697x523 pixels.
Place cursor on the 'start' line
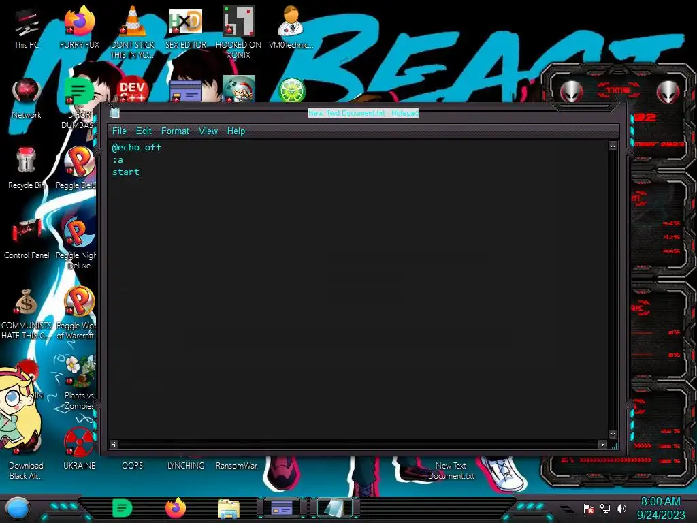tap(126, 172)
